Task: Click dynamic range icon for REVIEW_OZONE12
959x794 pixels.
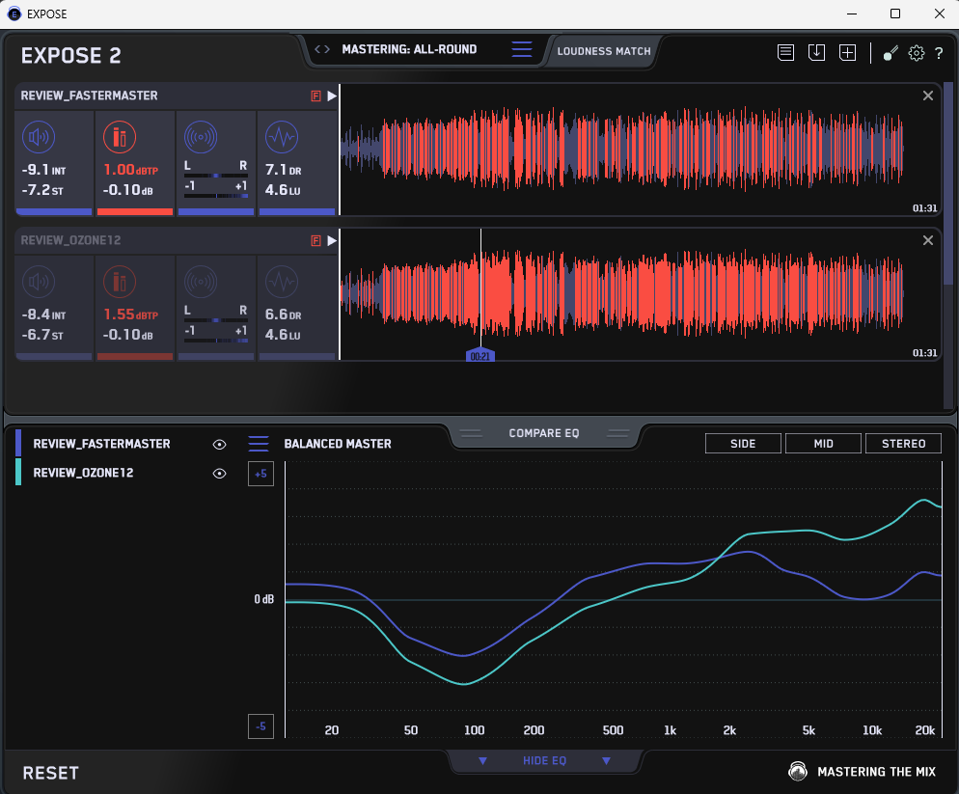Action: pos(282,282)
